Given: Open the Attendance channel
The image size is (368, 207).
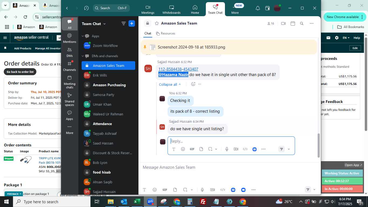Looking at the screenshot, I should point(109,124).
